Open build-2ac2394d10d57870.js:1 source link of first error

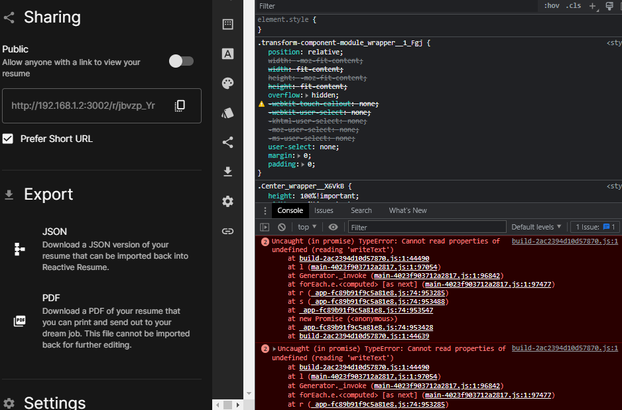[565, 241]
